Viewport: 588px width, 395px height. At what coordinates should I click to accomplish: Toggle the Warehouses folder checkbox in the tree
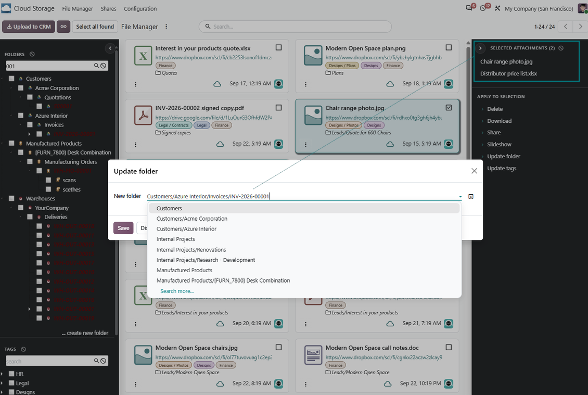point(11,198)
